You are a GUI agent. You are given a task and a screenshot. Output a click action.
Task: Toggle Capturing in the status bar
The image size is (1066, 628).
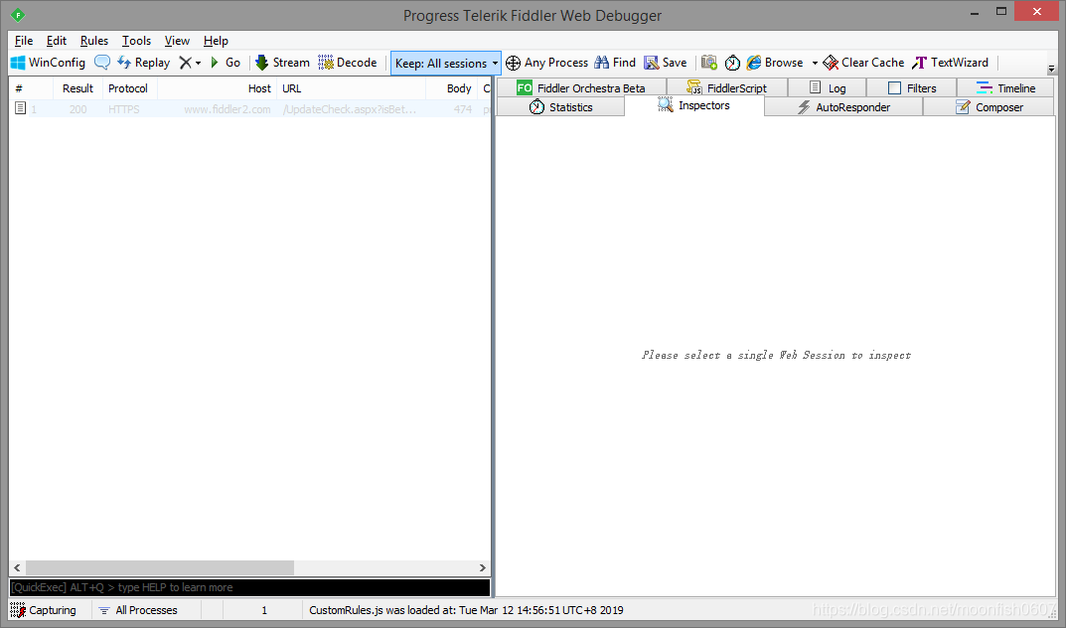click(x=44, y=610)
